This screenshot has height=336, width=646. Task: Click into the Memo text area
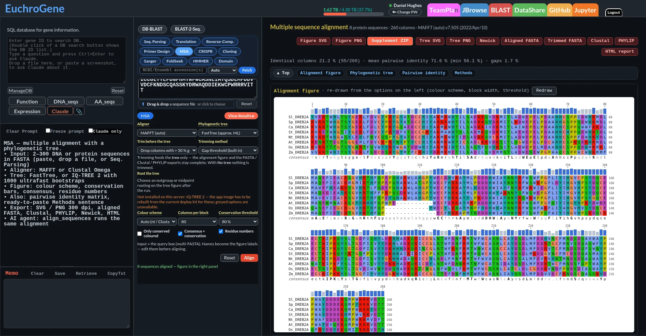click(67, 303)
